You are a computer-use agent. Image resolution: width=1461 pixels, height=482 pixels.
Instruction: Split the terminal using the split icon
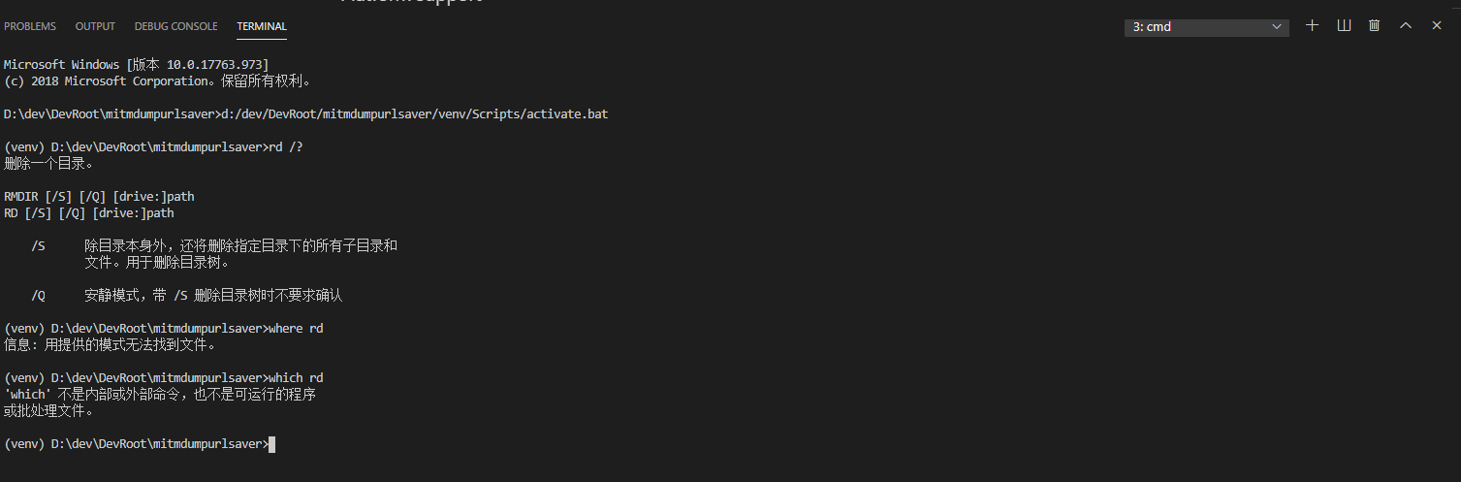point(1344,25)
